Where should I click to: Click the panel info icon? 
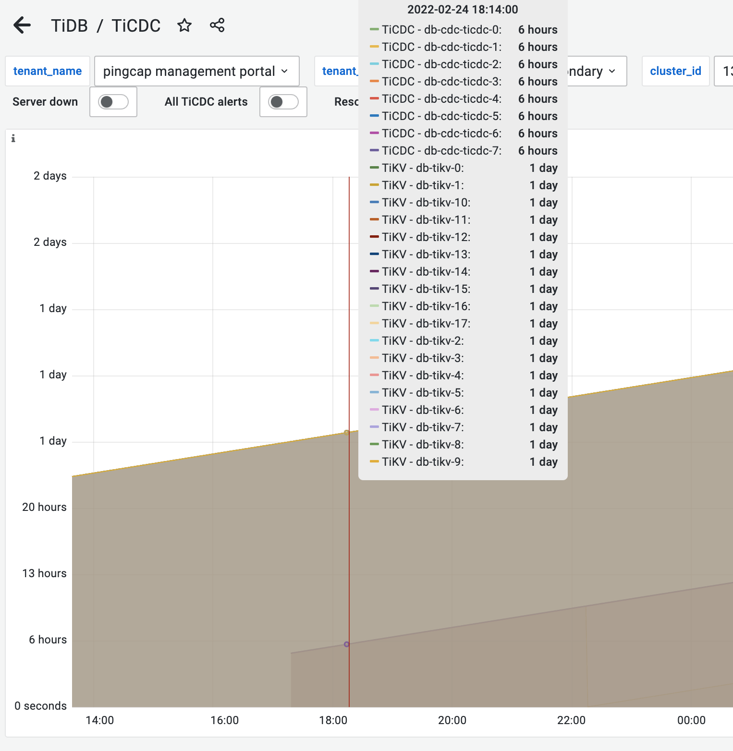click(13, 138)
